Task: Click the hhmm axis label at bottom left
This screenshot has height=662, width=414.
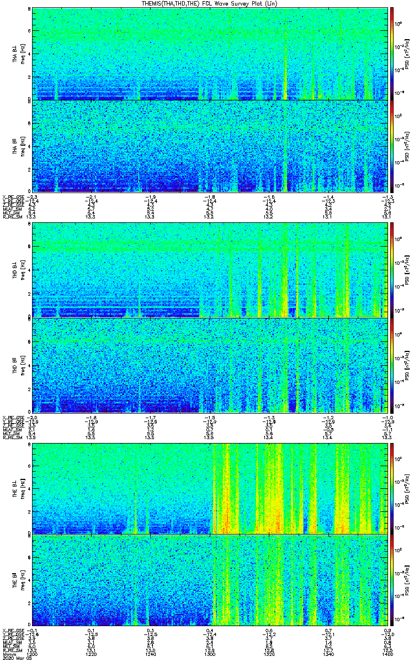Action: pyautogui.click(x=8, y=655)
